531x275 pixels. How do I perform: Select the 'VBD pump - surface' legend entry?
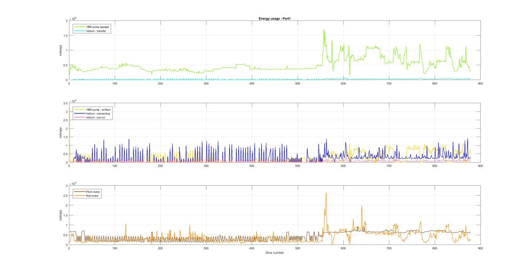(x=92, y=109)
